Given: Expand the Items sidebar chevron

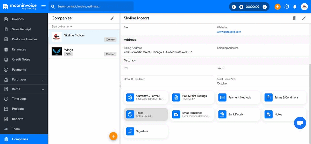Looking at the screenshot, I should pyautogui.click(x=43, y=89).
